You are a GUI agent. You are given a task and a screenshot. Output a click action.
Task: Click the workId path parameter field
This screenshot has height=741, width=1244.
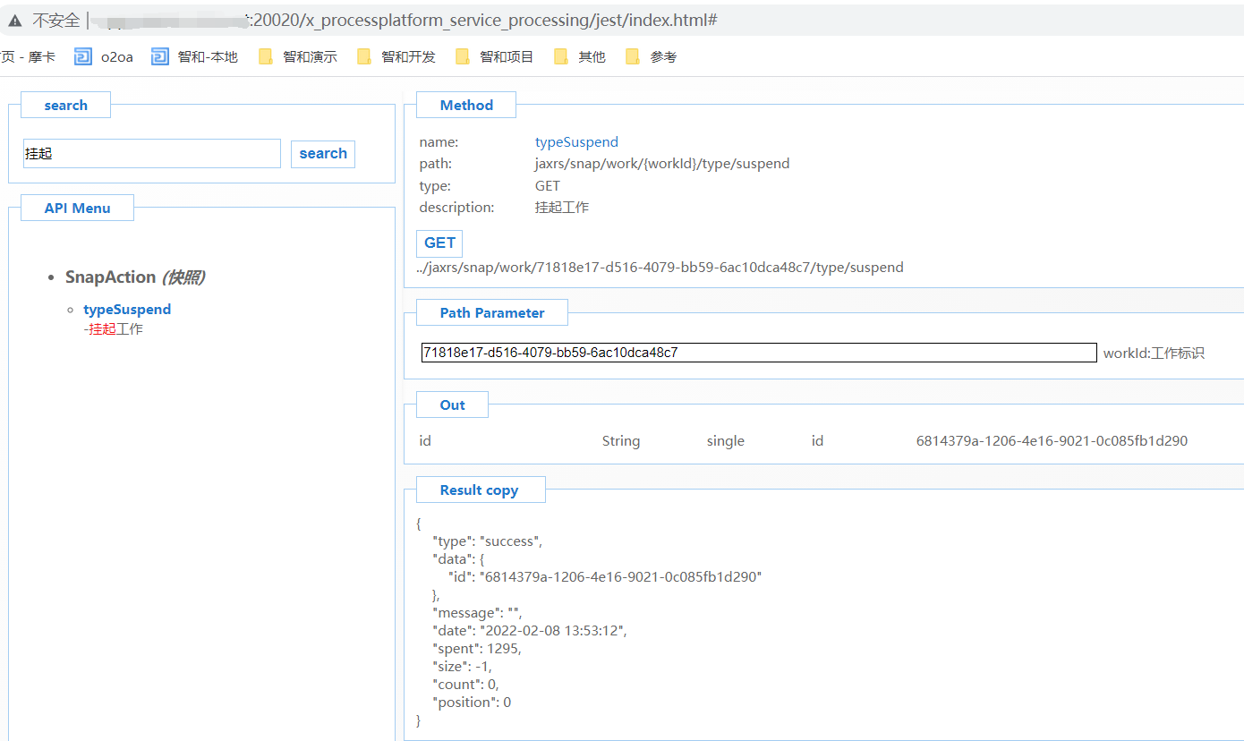[758, 353]
